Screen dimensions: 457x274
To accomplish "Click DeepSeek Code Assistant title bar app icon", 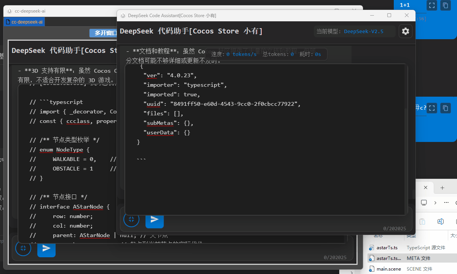I will pos(123,15).
